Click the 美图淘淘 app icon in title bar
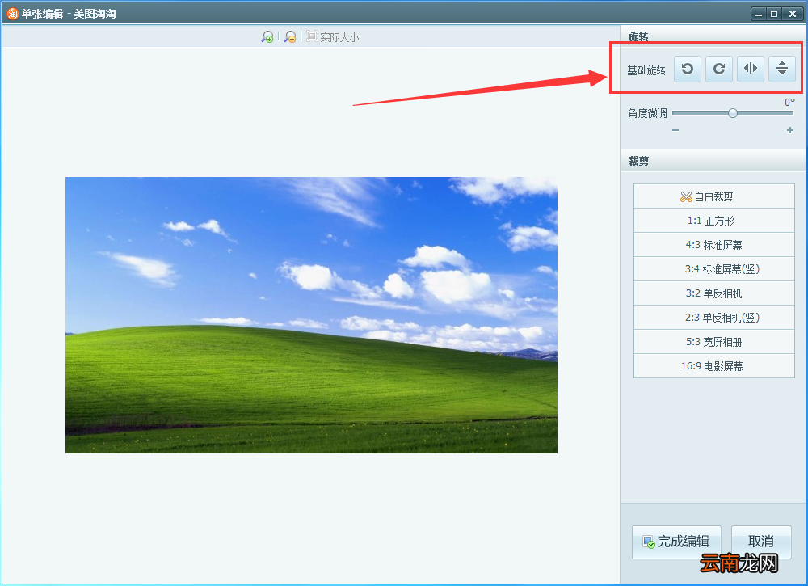Screen dimensions: 808x586 click(x=12, y=14)
